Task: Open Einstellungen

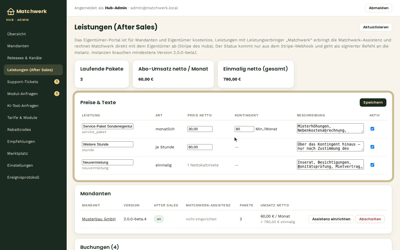Action: (33, 165)
